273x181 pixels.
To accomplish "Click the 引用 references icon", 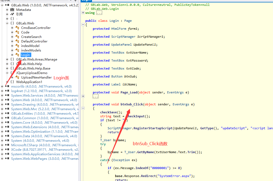I will click(x=12, y=14).
